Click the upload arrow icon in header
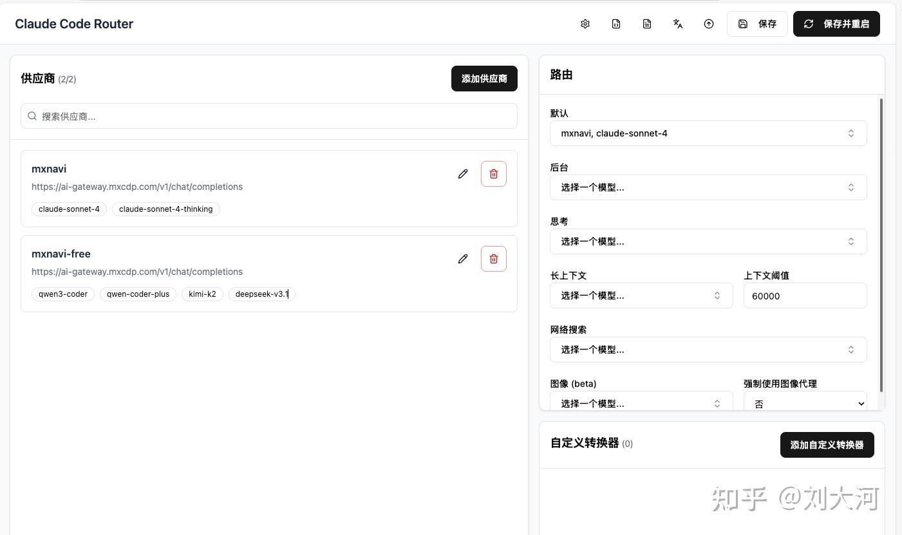902x535 pixels. click(709, 24)
